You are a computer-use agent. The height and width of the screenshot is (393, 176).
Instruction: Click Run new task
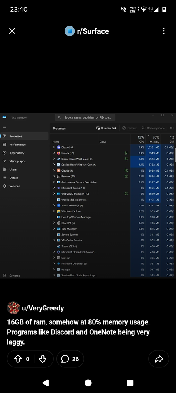tap(106, 128)
